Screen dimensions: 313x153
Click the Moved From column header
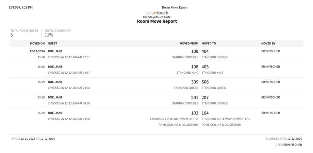pos(189,43)
